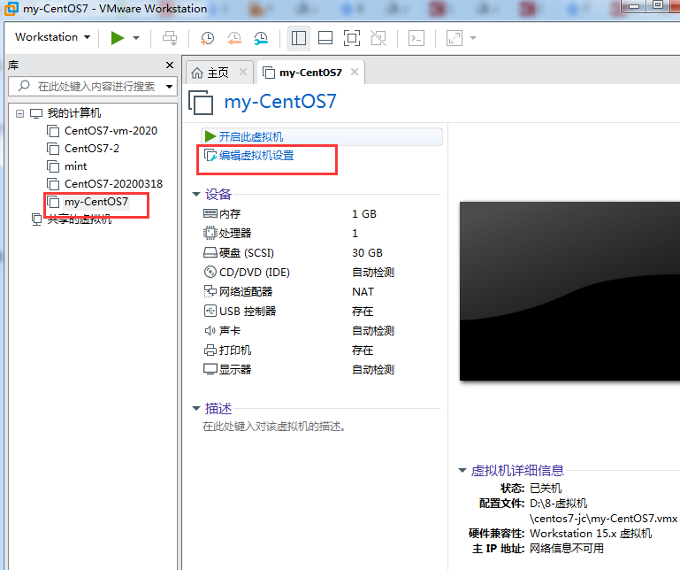Click the Workstation 15.x 虚拟机 compatibility text
Screen dimensions: 680x570
591,534
